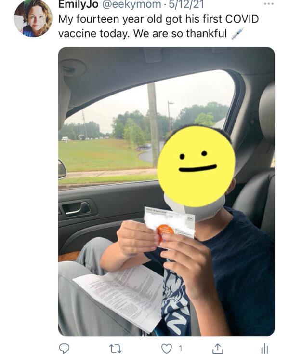This screenshot has width=289, height=354.
Task: Click the yellow emoji face in photo
Action: tap(196, 166)
